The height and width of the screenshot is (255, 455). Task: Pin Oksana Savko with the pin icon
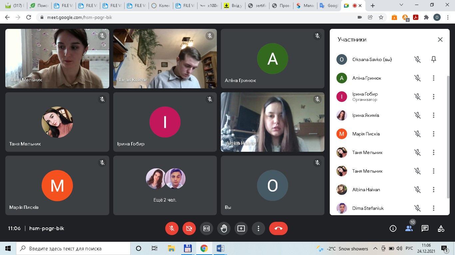click(x=433, y=59)
